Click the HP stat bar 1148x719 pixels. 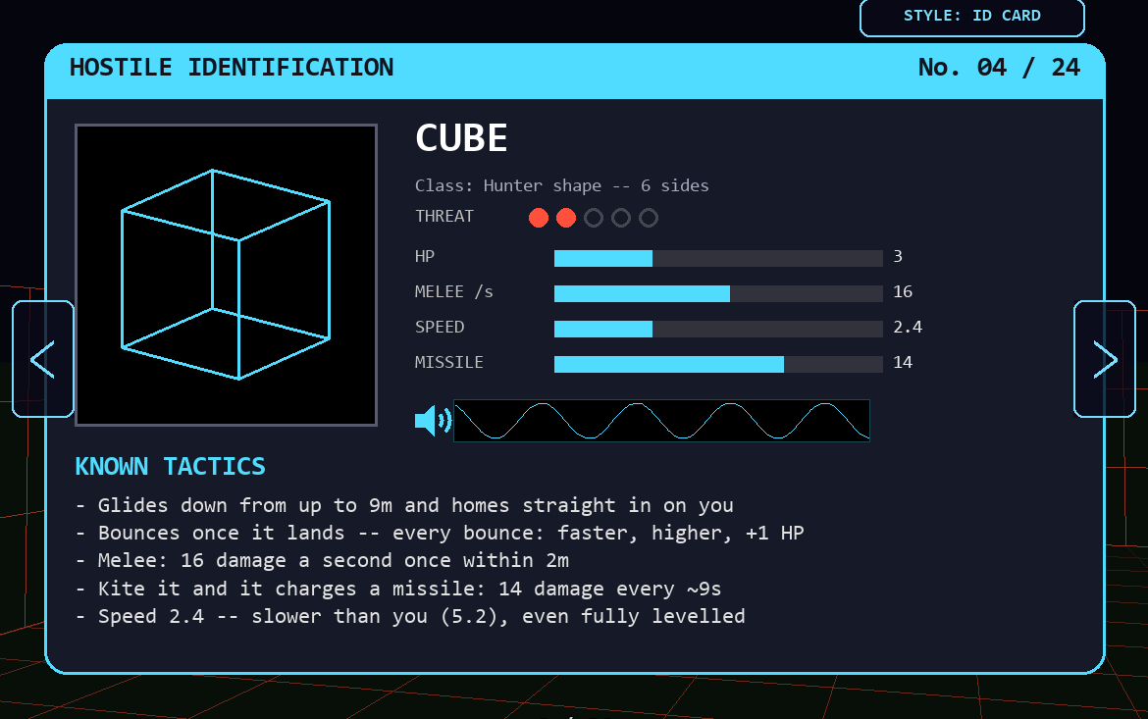pos(718,258)
